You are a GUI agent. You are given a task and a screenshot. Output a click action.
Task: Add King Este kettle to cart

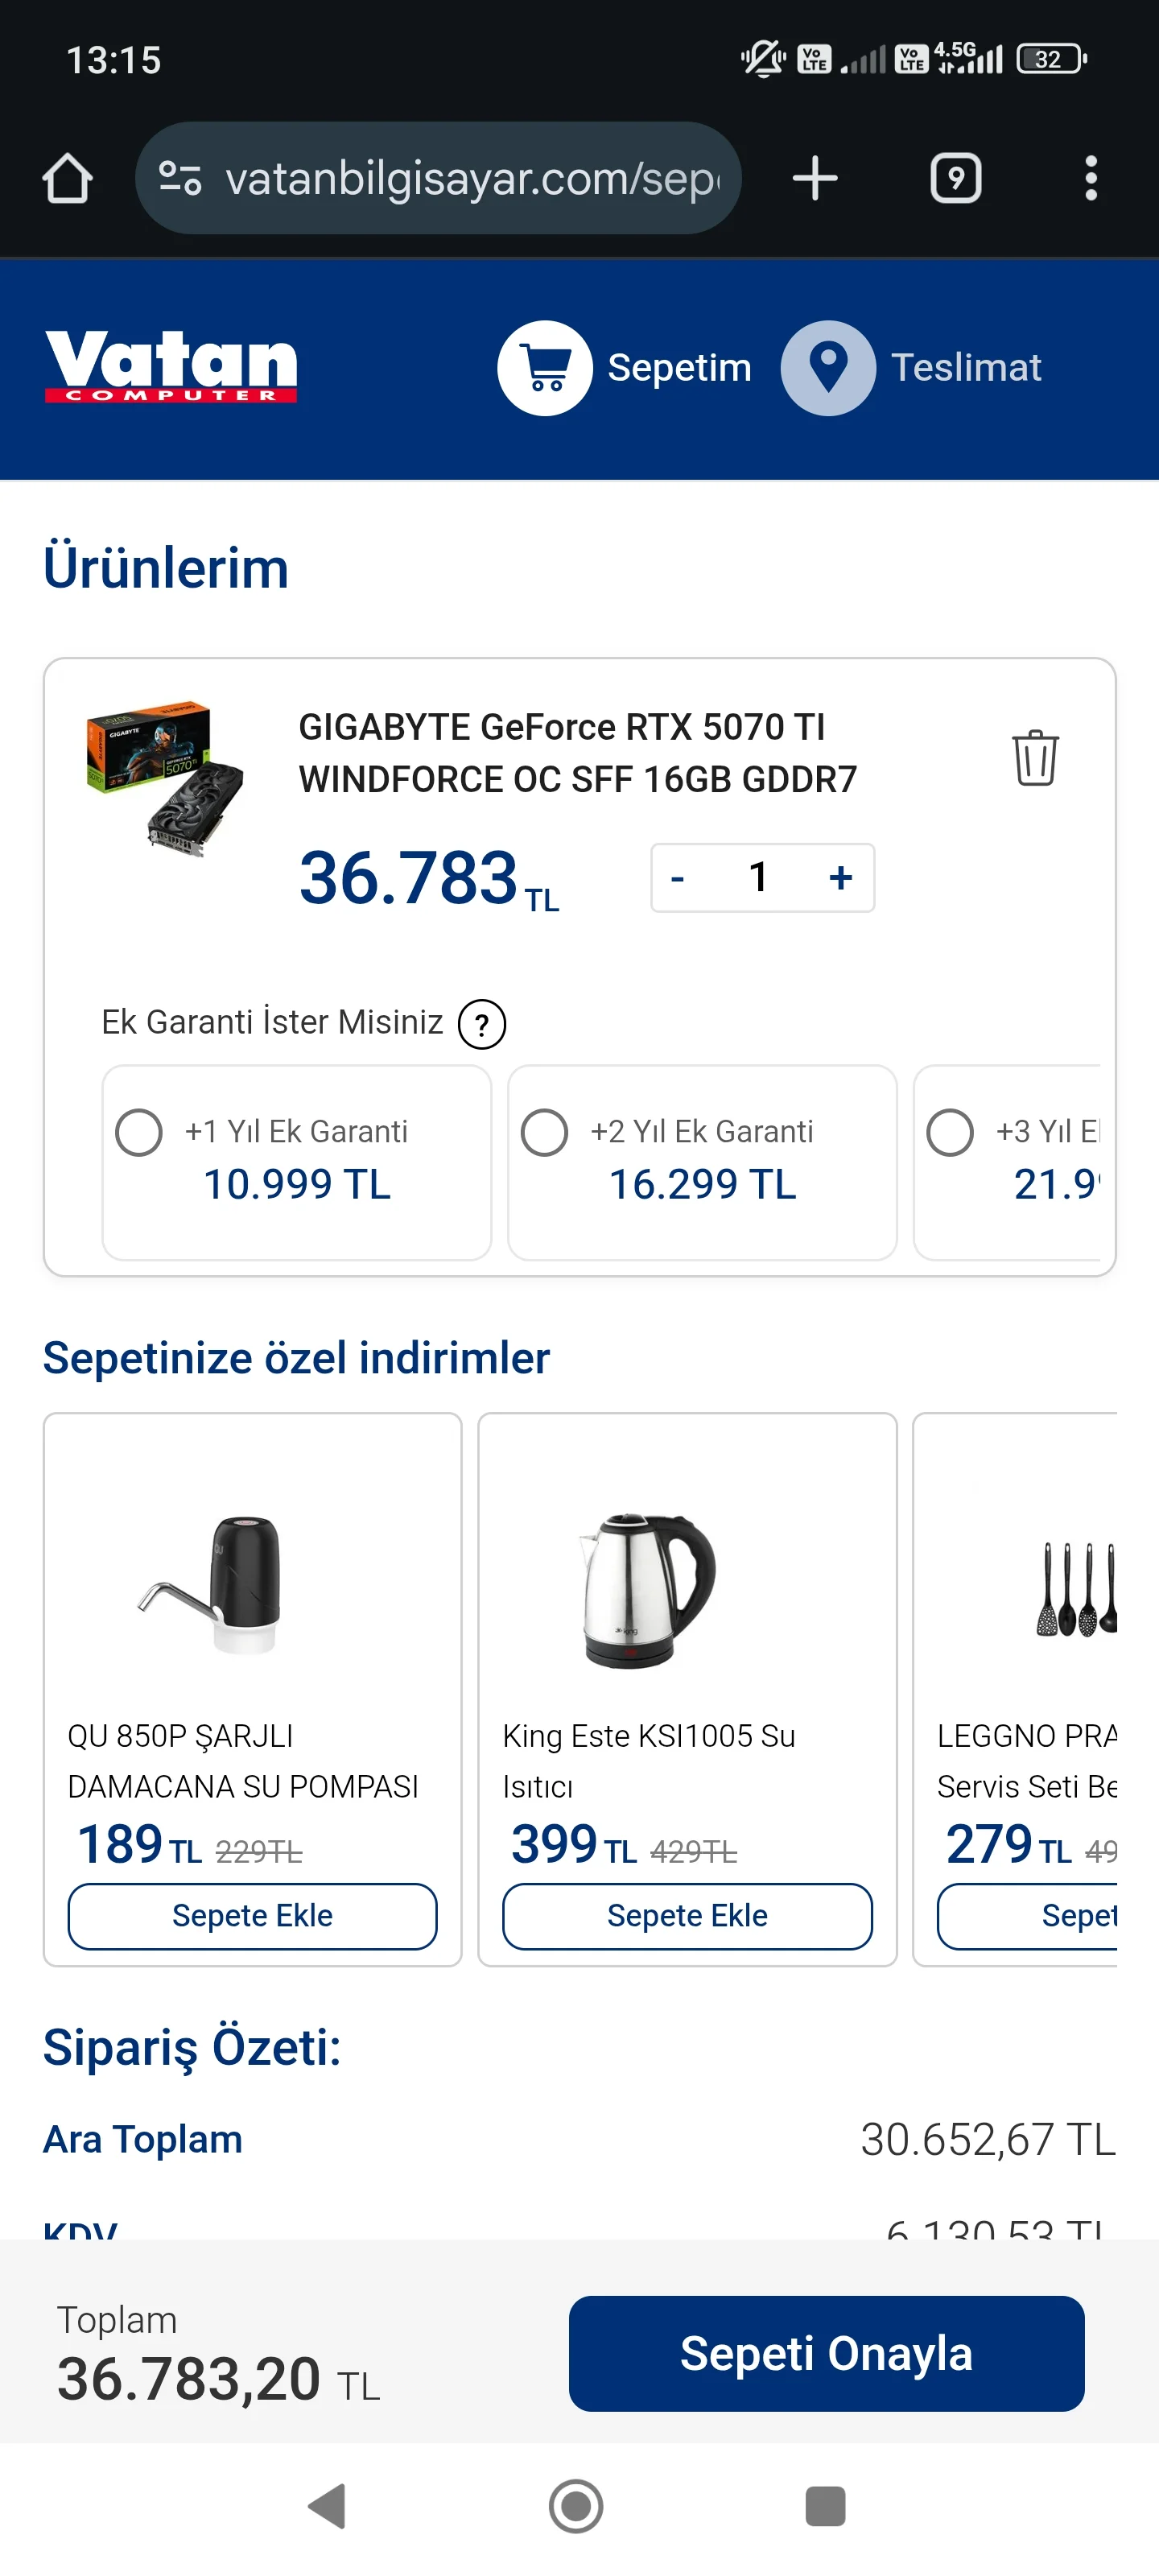687,1915
